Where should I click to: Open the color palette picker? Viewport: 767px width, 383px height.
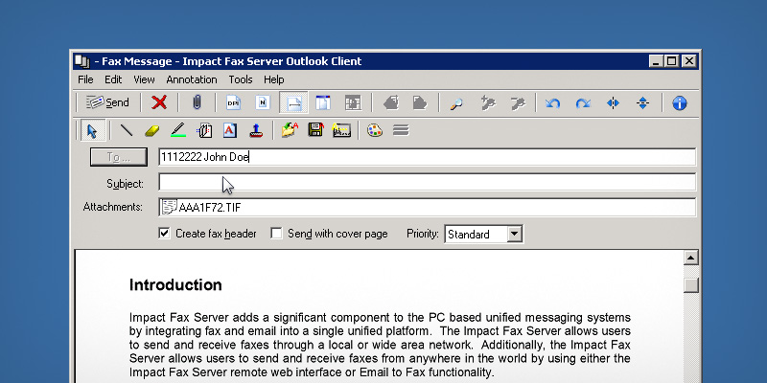375,130
